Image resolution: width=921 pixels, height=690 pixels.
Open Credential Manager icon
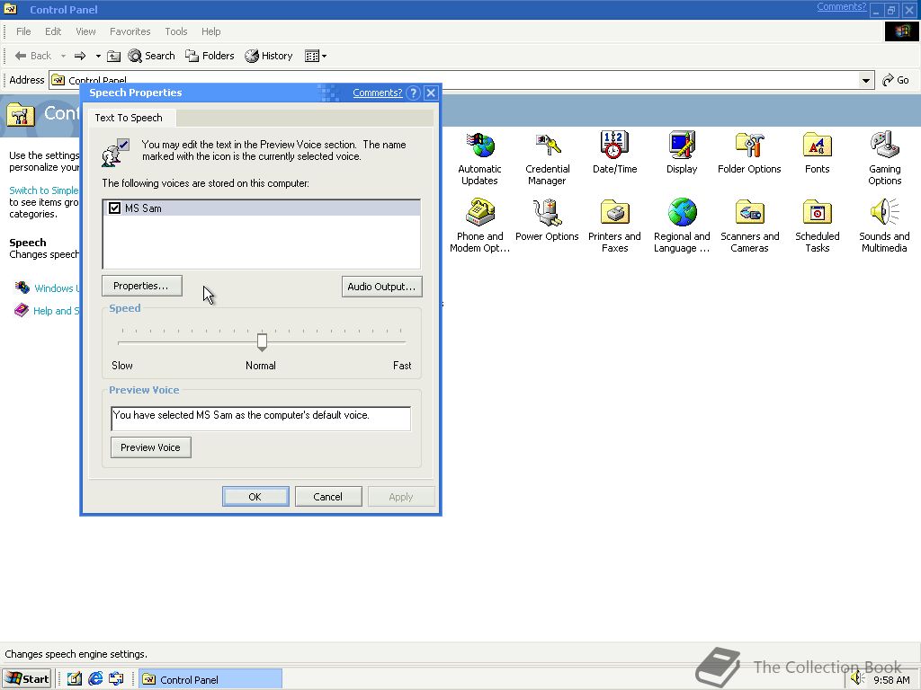547,158
